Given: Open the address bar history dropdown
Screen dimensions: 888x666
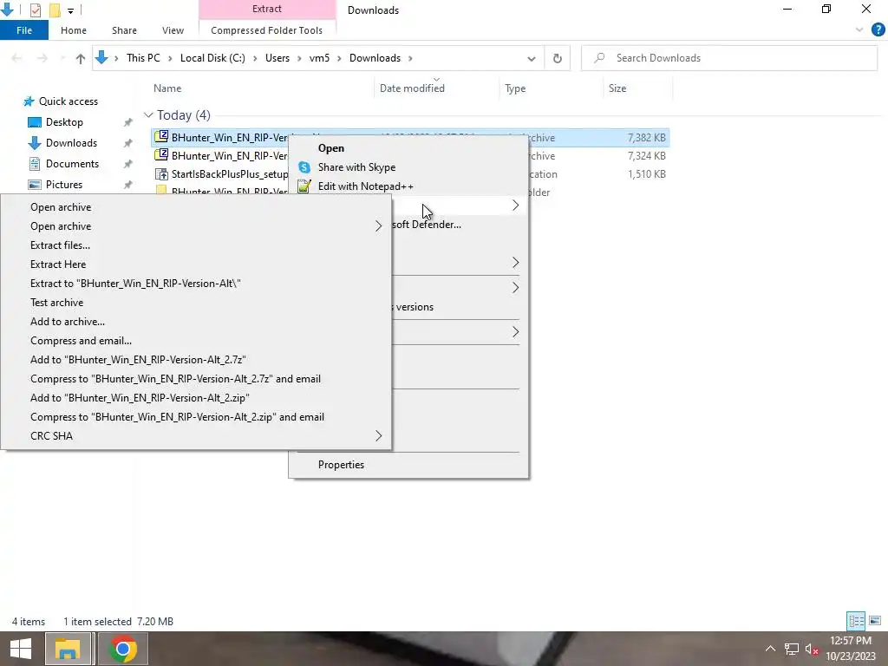Looking at the screenshot, I should click(x=532, y=58).
